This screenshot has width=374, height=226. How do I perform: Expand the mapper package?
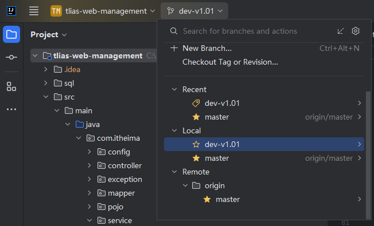[89, 193]
